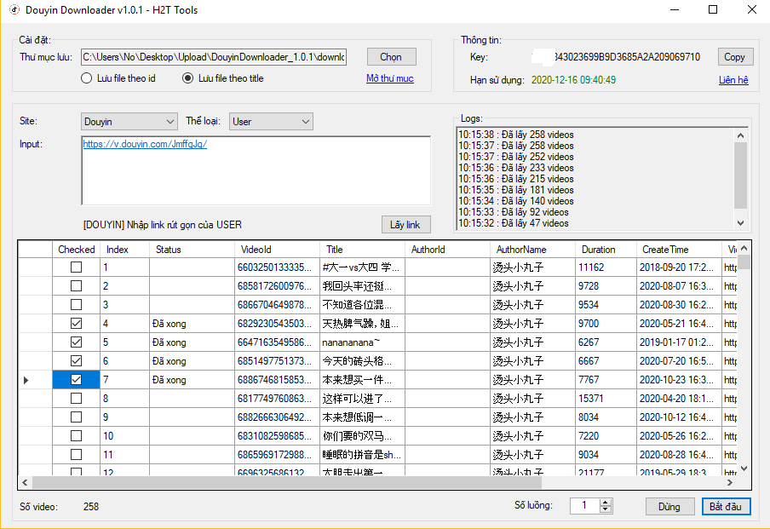
Task: Maximize the Douyin Downloader window
Action: coord(713,10)
